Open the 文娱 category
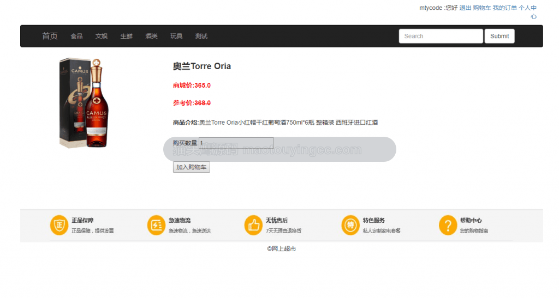 102,36
